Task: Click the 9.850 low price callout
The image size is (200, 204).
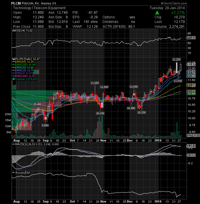Action: (x=45, y=125)
